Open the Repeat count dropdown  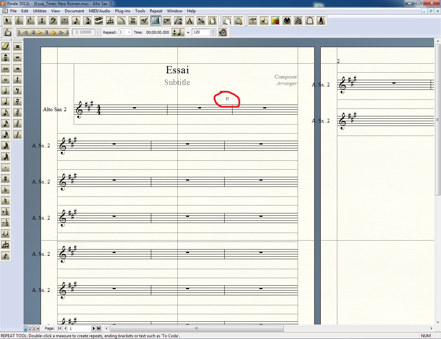[129, 32]
